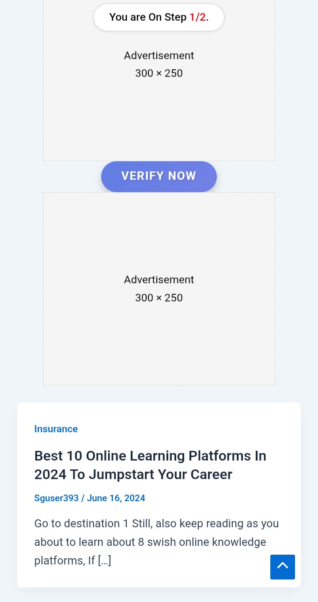This screenshot has height=602, width=318.
Task: Click the word 'platforms' in the excerpt's last line
Action: point(60,561)
